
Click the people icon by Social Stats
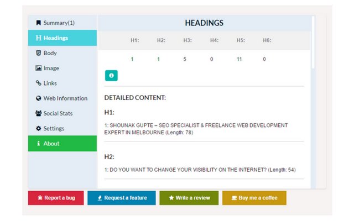tap(38, 113)
